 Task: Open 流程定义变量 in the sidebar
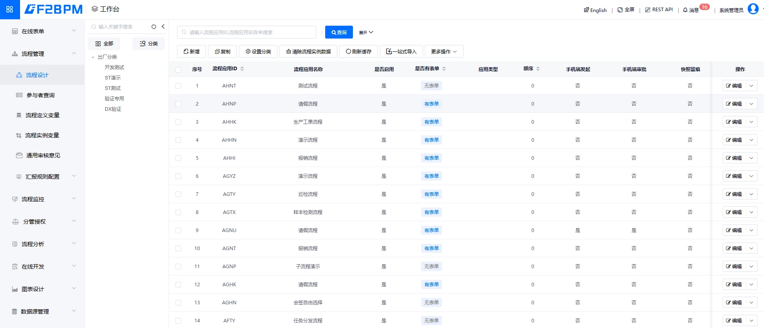(42, 115)
